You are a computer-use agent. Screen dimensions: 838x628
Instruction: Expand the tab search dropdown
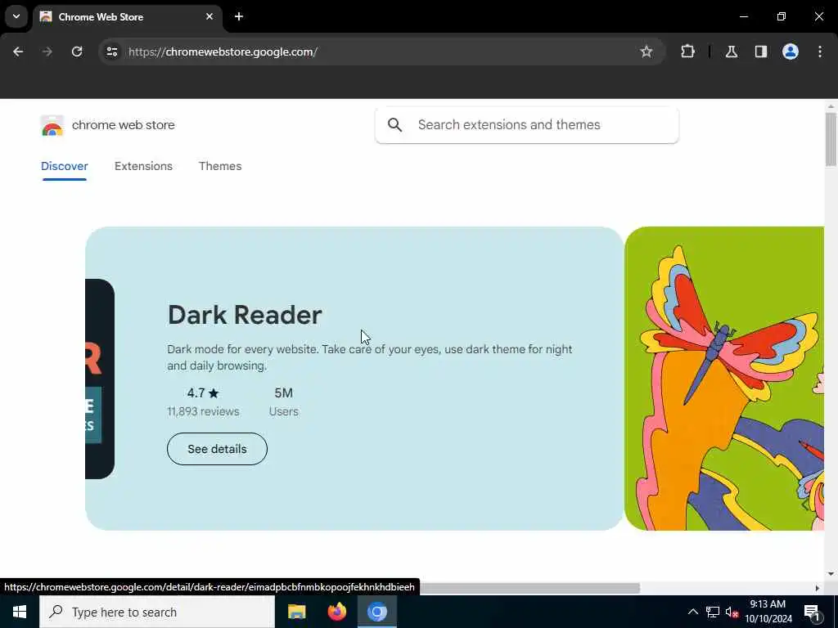tap(16, 16)
